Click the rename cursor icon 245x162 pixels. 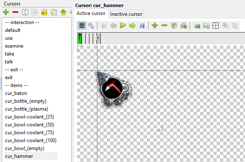click(25, 12)
